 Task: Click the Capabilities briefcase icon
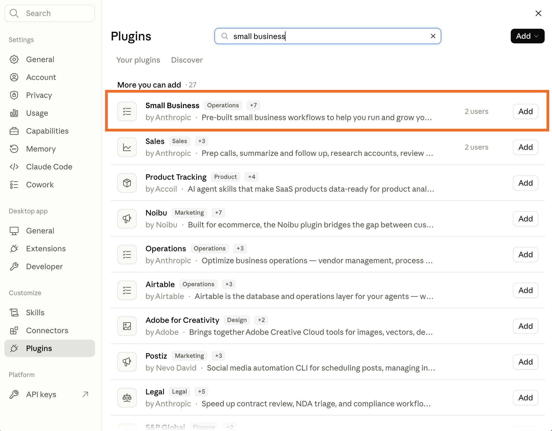[14, 131]
